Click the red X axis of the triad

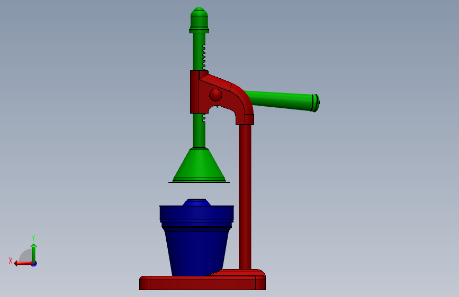coord(23,263)
